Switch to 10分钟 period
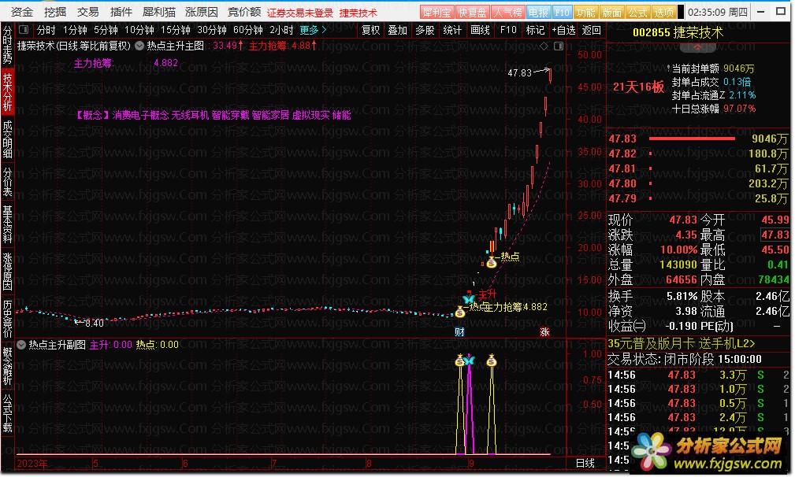 point(139,31)
